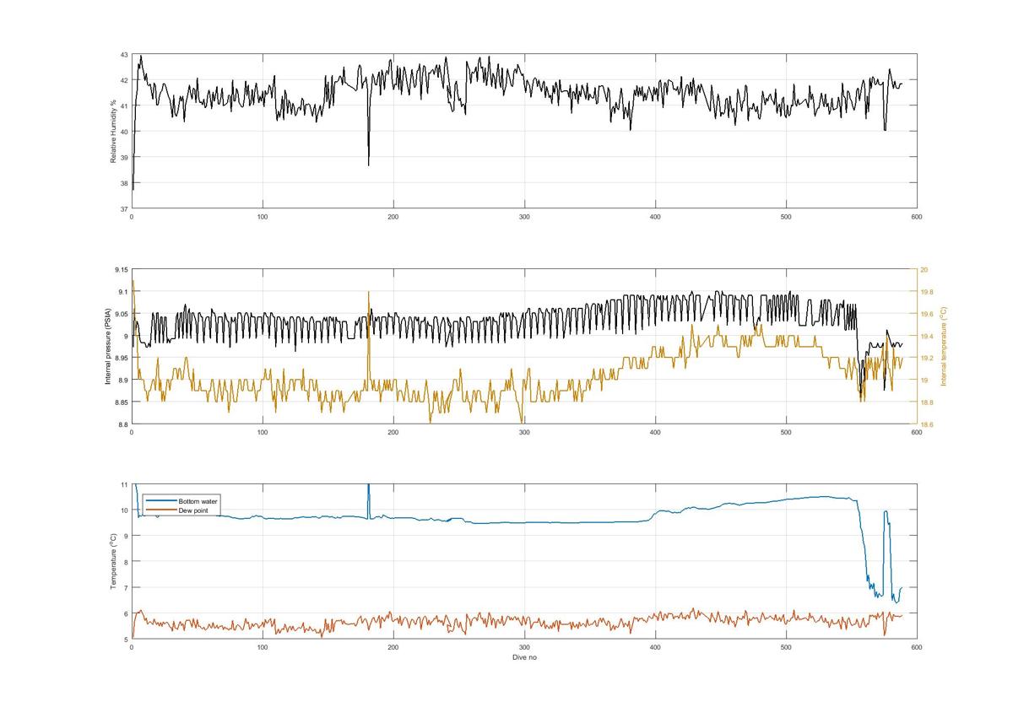1013x718 pixels.
Task: Click the 7 tick on bottom temperature axis
Action: (x=127, y=587)
